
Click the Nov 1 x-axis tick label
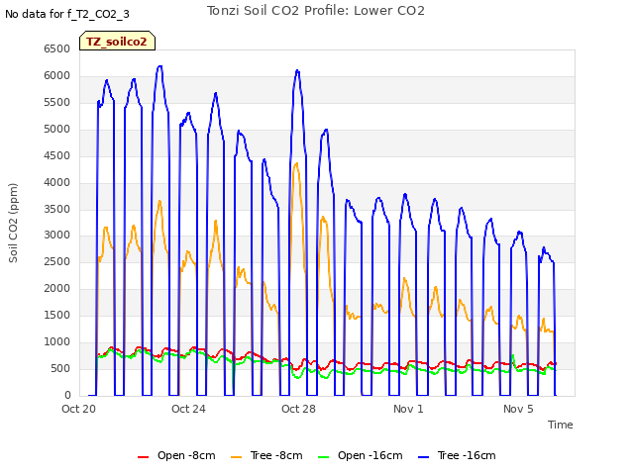click(x=408, y=409)
